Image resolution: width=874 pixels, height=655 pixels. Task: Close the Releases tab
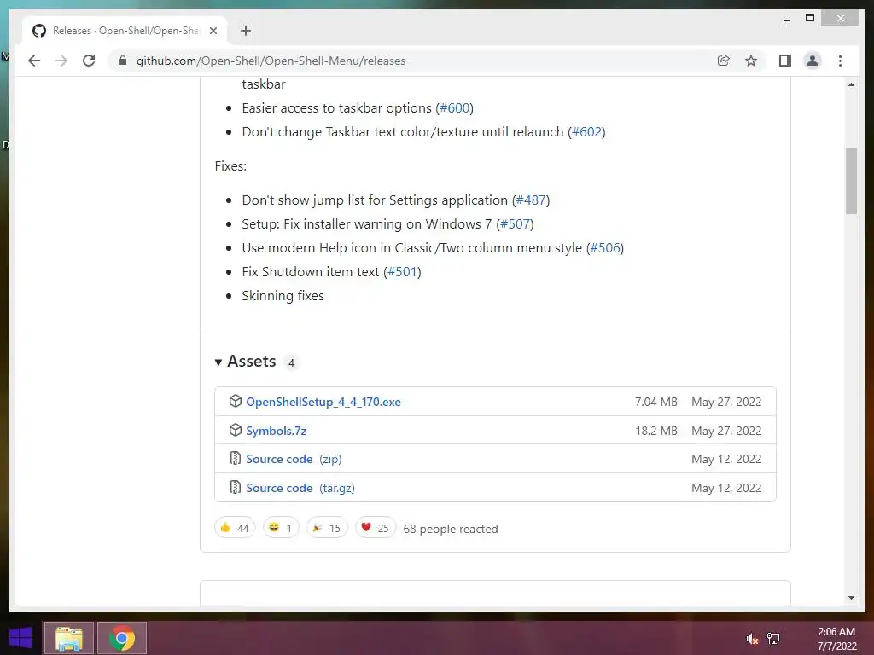(x=213, y=31)
